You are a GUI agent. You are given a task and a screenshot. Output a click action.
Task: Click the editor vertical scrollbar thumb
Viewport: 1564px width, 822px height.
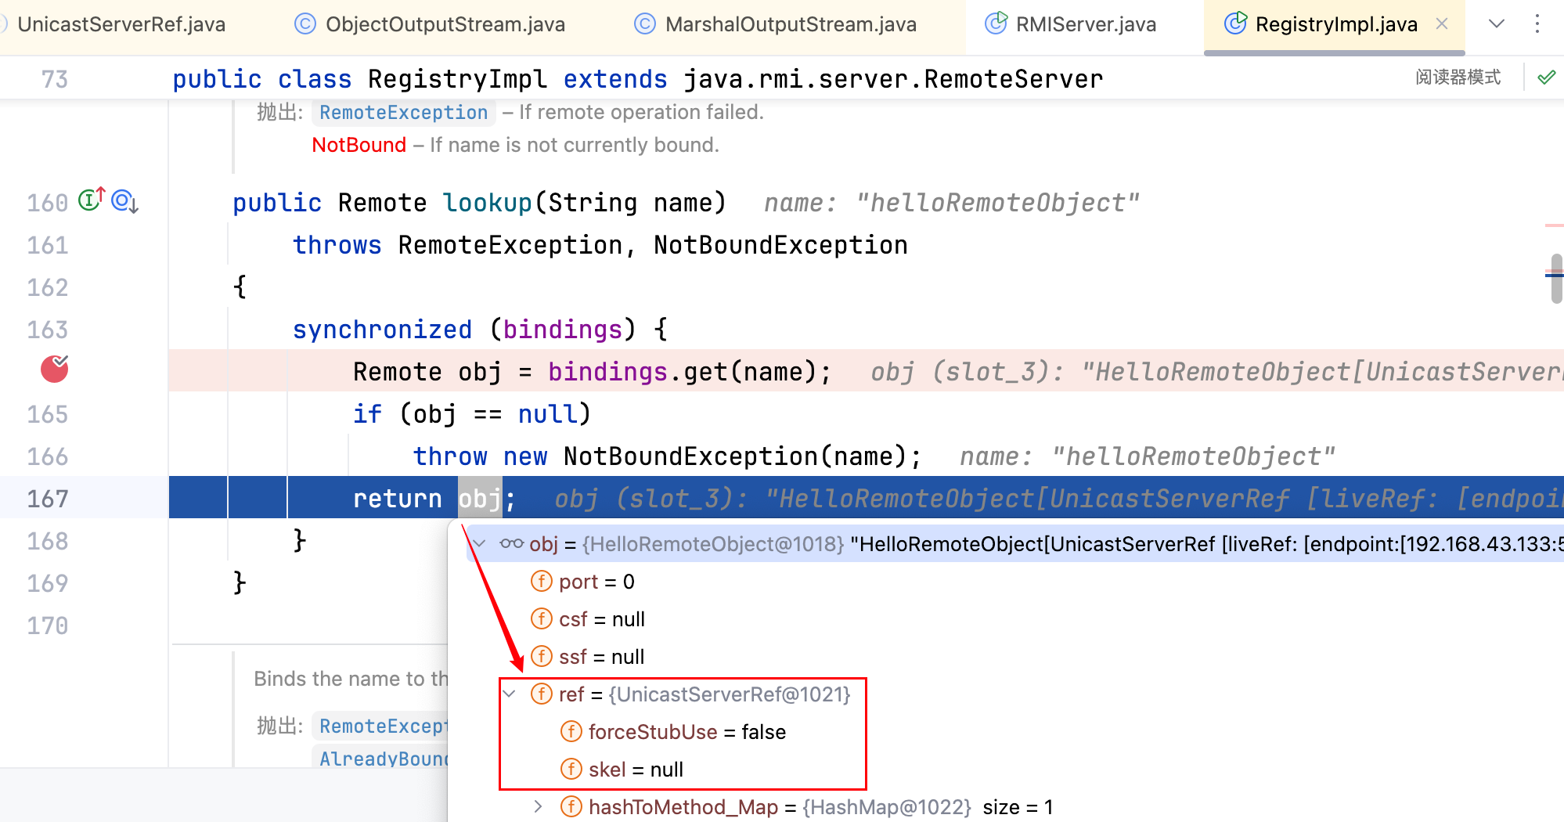(1556, 278)
